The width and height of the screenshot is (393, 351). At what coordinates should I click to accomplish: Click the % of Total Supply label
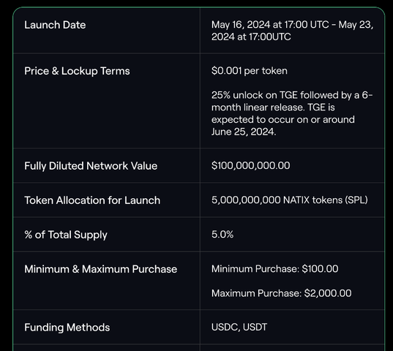pos(66,235)
